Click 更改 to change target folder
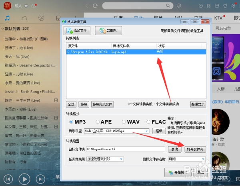Screen dimensions: 240x186 [x=175, y=149]
